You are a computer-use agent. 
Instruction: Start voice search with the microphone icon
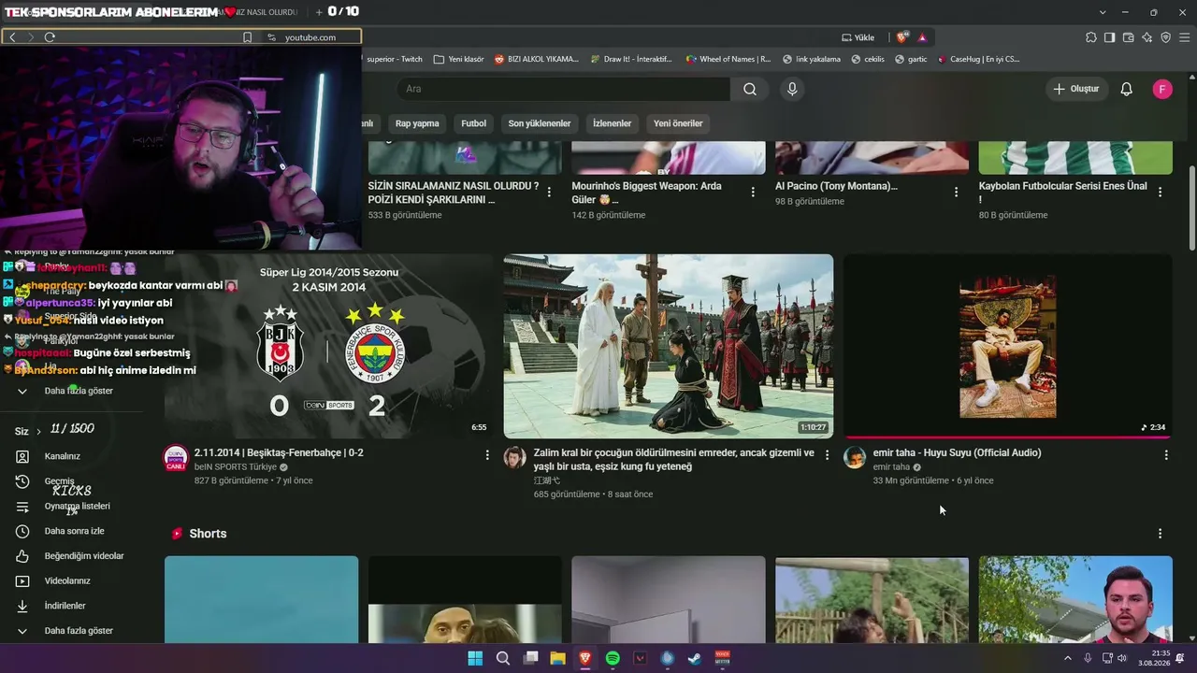792,89
